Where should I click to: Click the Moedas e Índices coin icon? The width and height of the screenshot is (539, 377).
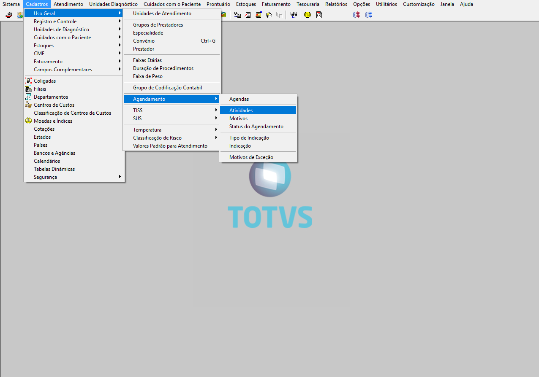coord(28,121)
